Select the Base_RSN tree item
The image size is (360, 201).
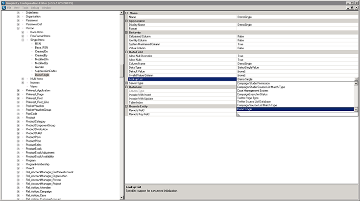42,47
